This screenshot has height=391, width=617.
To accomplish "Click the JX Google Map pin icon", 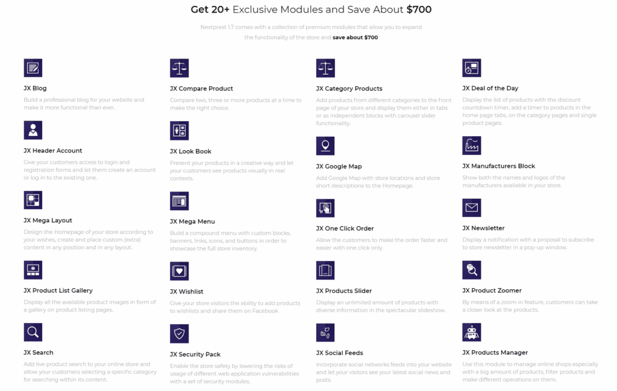I will pos(325,146).
